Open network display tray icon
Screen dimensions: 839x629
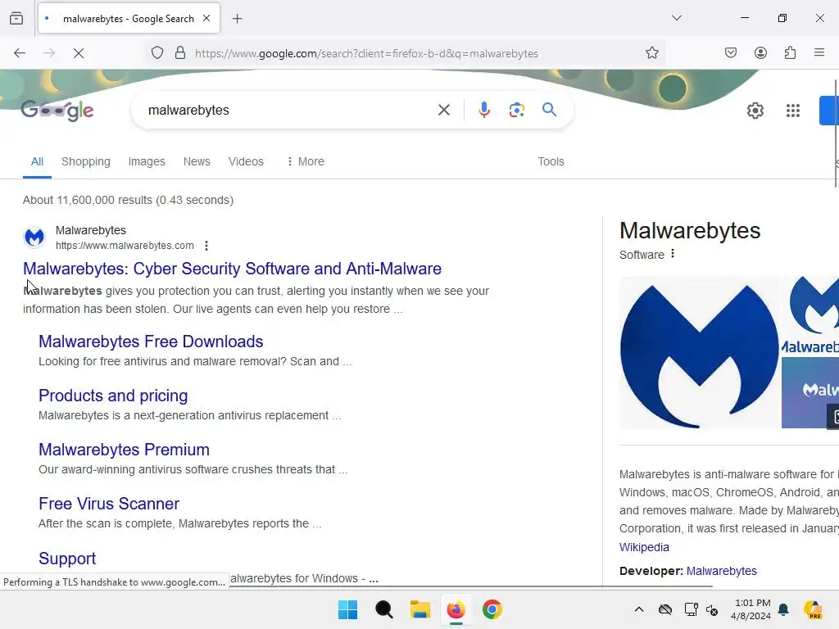tap(691, 609)
